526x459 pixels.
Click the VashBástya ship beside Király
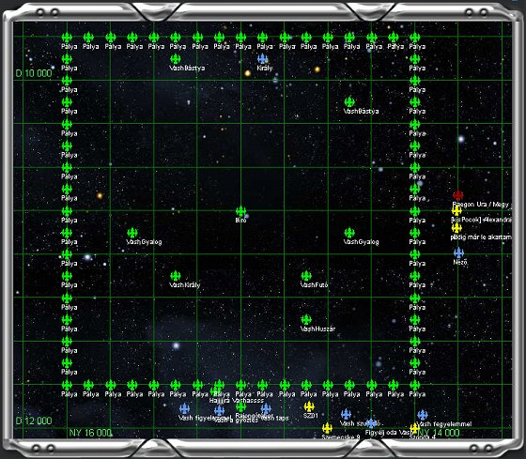point(176,59)
